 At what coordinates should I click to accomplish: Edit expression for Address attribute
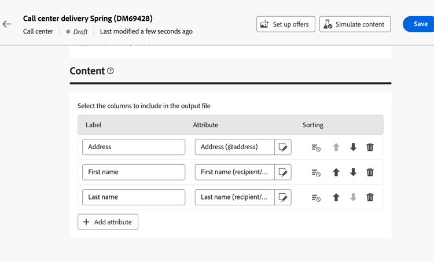[x=283, y=147]
